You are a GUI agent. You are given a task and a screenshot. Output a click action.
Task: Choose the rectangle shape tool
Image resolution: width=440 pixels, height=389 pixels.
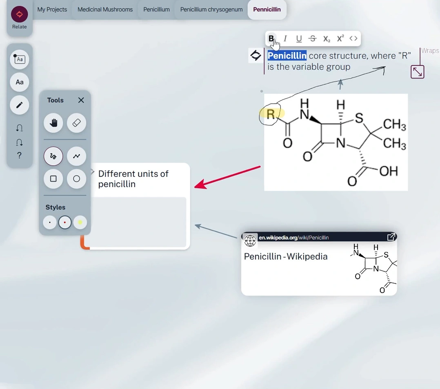click(53, 179)
